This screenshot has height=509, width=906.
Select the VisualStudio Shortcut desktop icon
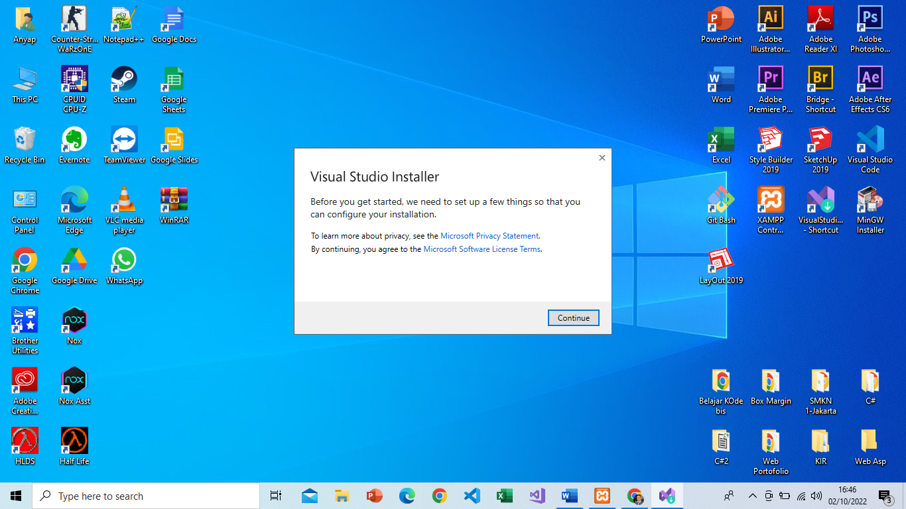click(820, 211)
